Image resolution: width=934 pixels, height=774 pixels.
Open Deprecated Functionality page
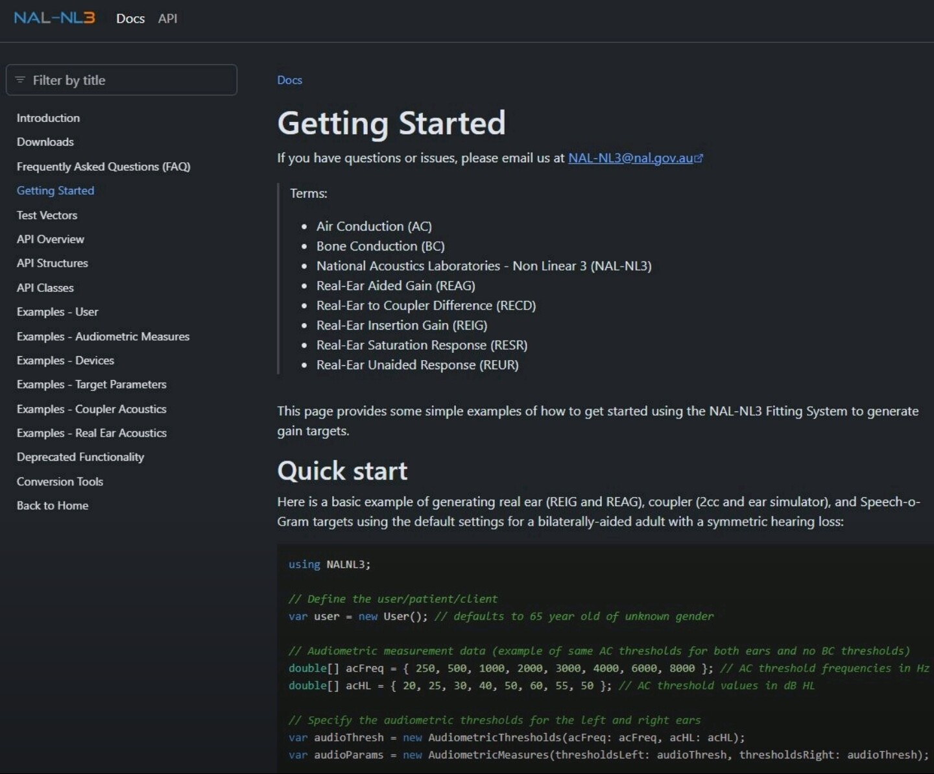point(80,457)
